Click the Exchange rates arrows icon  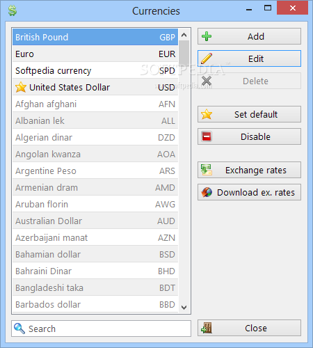207,170
